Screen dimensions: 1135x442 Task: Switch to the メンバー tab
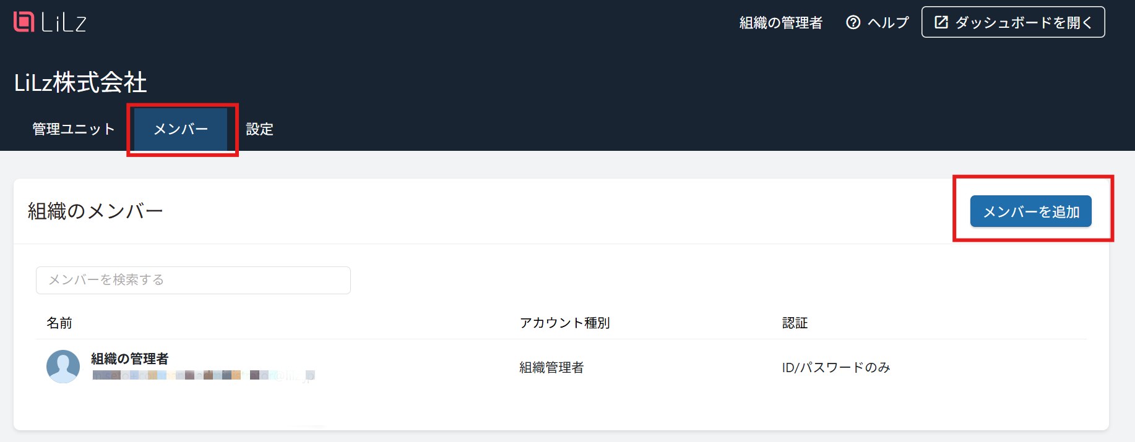click(x=181, y=129)
